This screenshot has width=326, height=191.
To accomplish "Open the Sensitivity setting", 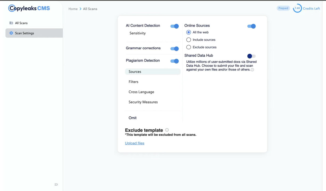I will point(137,33).
